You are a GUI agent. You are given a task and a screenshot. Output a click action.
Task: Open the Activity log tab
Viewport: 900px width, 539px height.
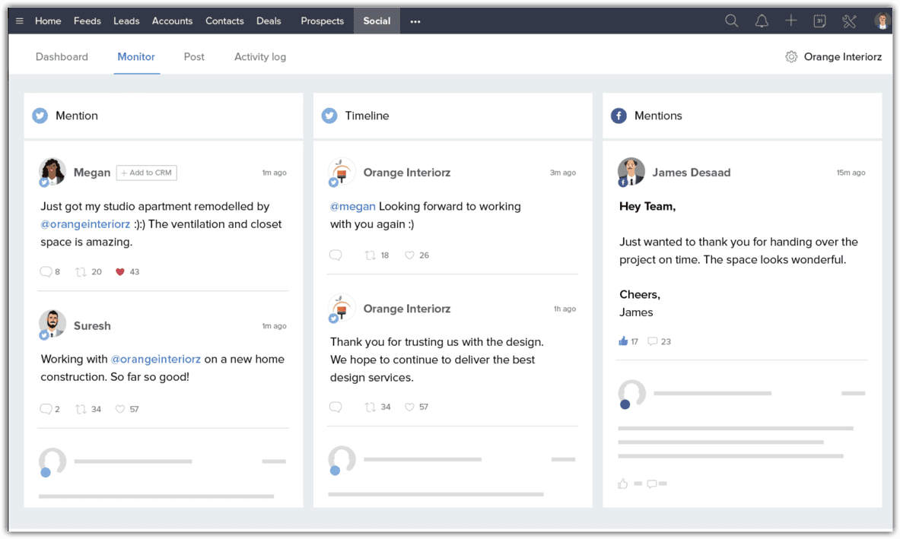tap(260, 57)
